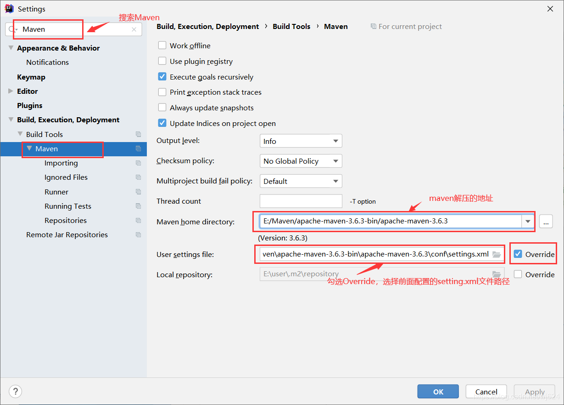Click the project-level icon beside Importing

pos(138,163)
